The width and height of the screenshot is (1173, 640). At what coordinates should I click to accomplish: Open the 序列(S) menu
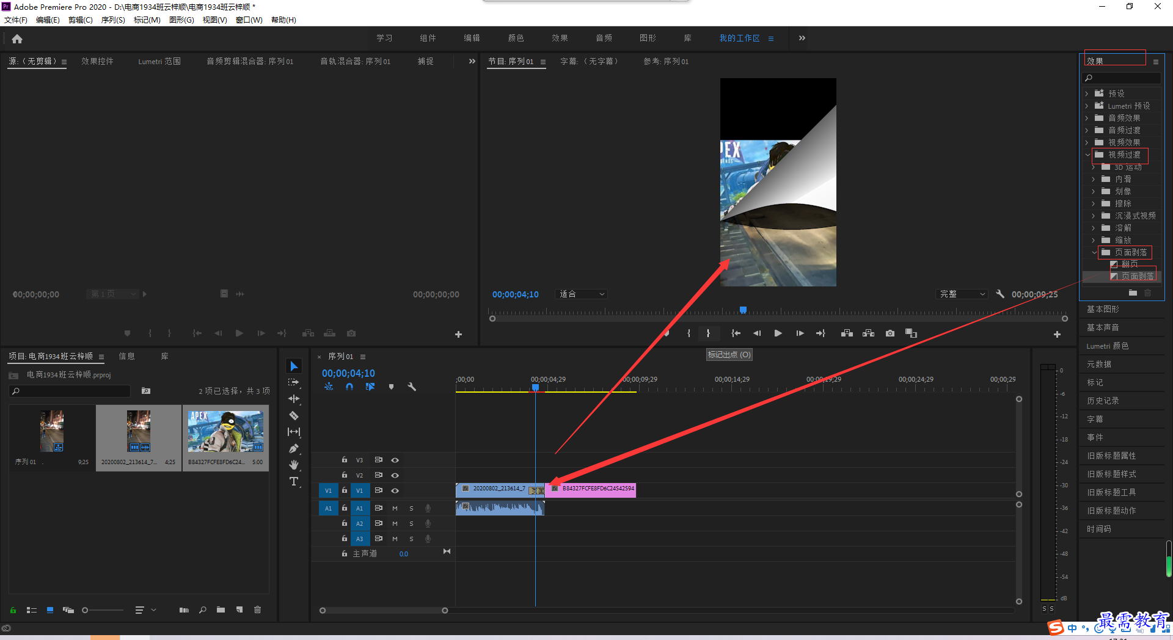point(113,20)
